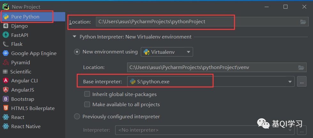The width and height of the screenshot is (313, 138).
Task: Pick Google App Engine project type
Action: tap(33, 53)
